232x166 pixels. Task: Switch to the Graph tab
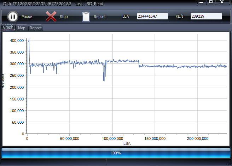click(x=8, y=27)
